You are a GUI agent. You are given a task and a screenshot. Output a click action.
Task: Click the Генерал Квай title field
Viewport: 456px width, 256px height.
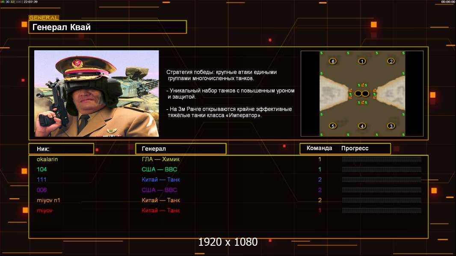[x=108, y=27]
